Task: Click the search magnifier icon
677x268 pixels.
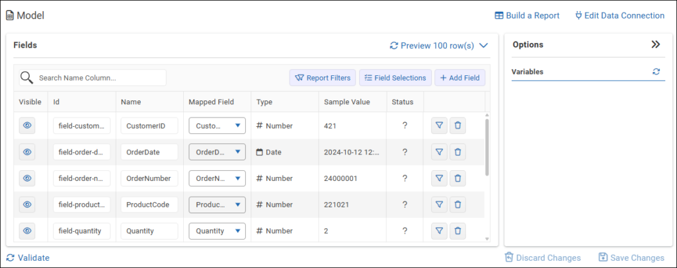Action: click(x=26, y=78)
